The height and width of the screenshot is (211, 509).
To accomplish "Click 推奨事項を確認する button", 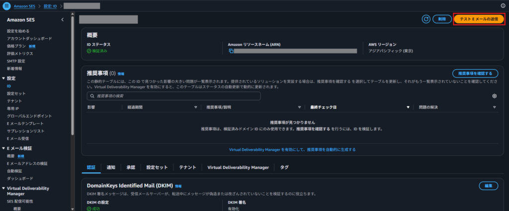I will point(475,73).
